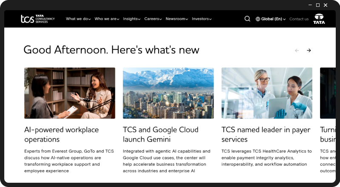Click the lab scientists thumbnail image
The image size is (340, 187).
[x=267, y=93]
